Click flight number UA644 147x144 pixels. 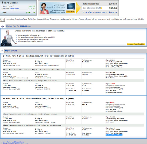pyautogui.click(x=113, y=128)
